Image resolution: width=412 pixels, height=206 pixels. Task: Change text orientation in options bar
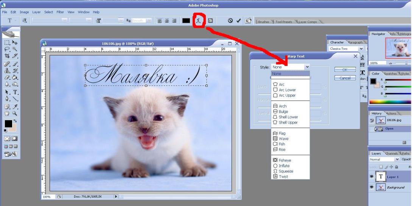(x=25, y=20)
